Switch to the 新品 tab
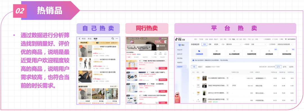 (x=90, y=38)
